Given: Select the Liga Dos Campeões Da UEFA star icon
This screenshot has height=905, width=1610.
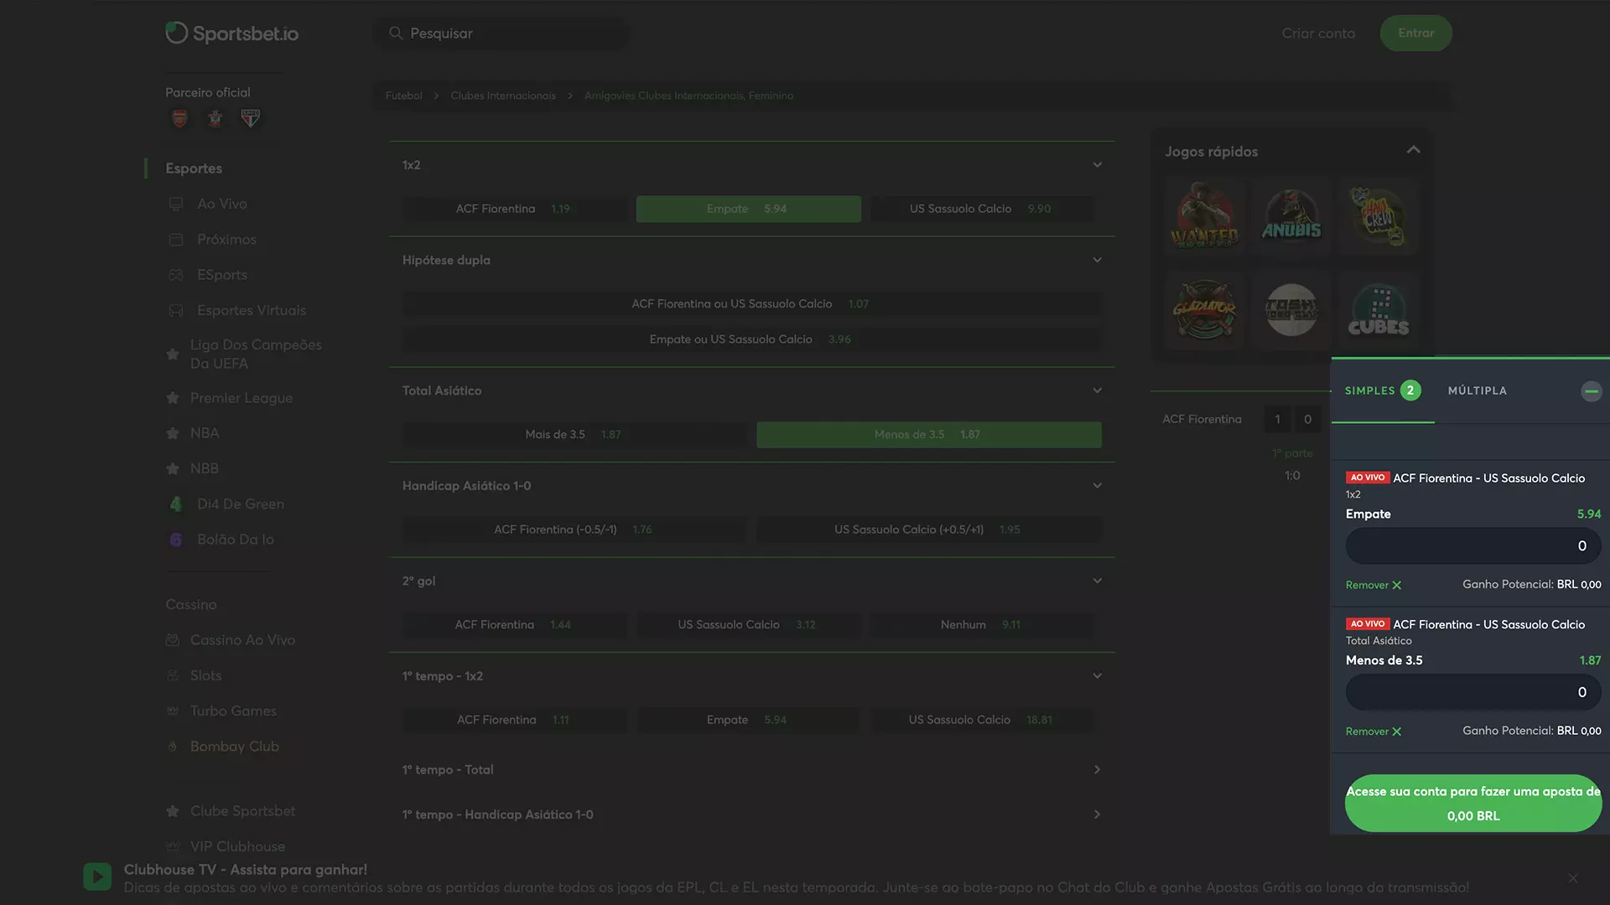Looking at the screenshot, I should tap(170, 354).
